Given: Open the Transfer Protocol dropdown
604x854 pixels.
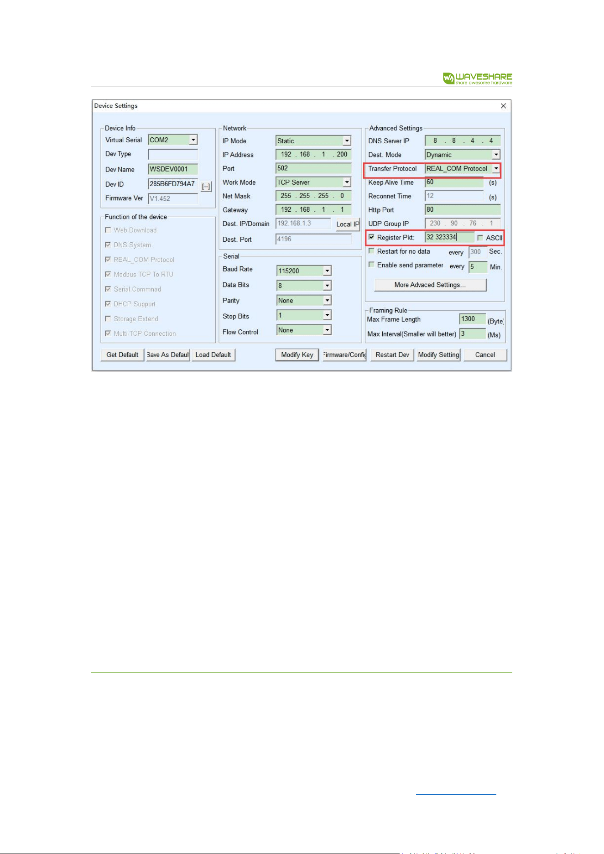Looking at the screenshot, I should (x=496, y=168).
